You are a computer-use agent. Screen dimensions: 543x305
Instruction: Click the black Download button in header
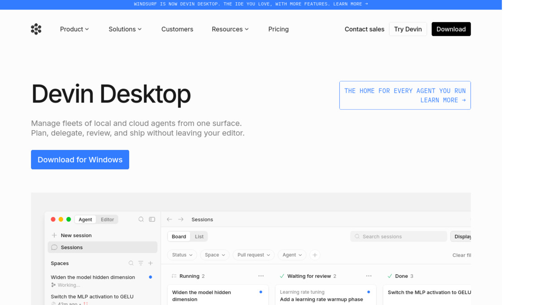click(x=451, y=29)
